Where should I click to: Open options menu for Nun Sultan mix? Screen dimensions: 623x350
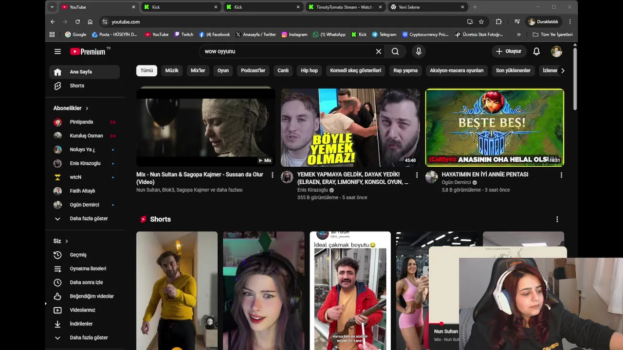[x=272, y=175]
